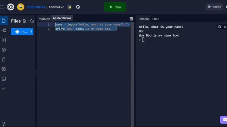Click the sidebar resize handle
This screenshot has height=127, width=227.
36,73
